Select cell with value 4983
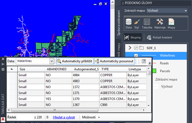The height and width of the screenshot is (123, 192). (86, 81)
